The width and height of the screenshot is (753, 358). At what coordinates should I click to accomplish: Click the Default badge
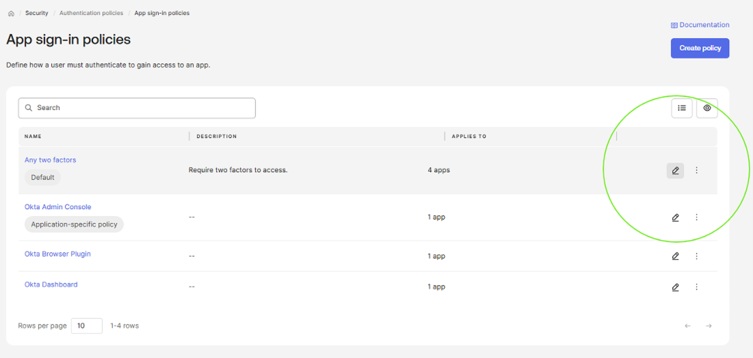tap(43, 177)
